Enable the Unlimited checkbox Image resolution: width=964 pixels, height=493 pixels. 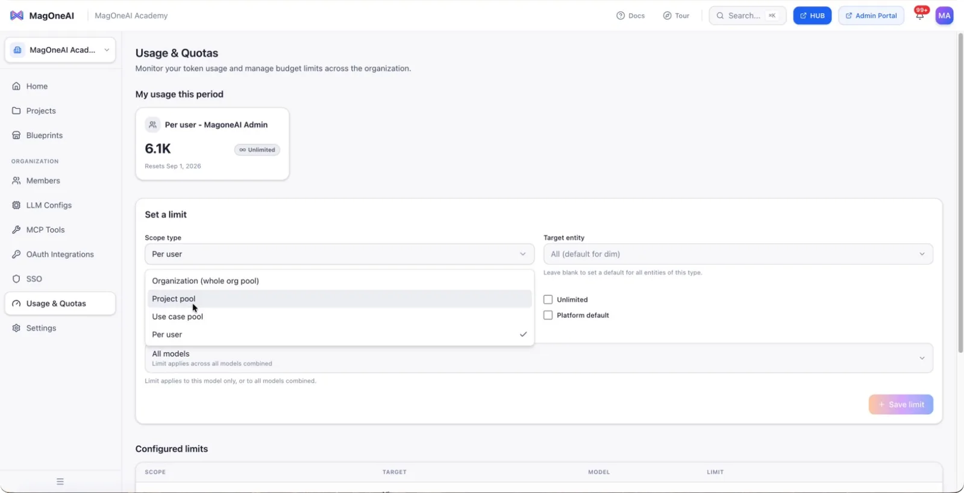tap(548, 299)
